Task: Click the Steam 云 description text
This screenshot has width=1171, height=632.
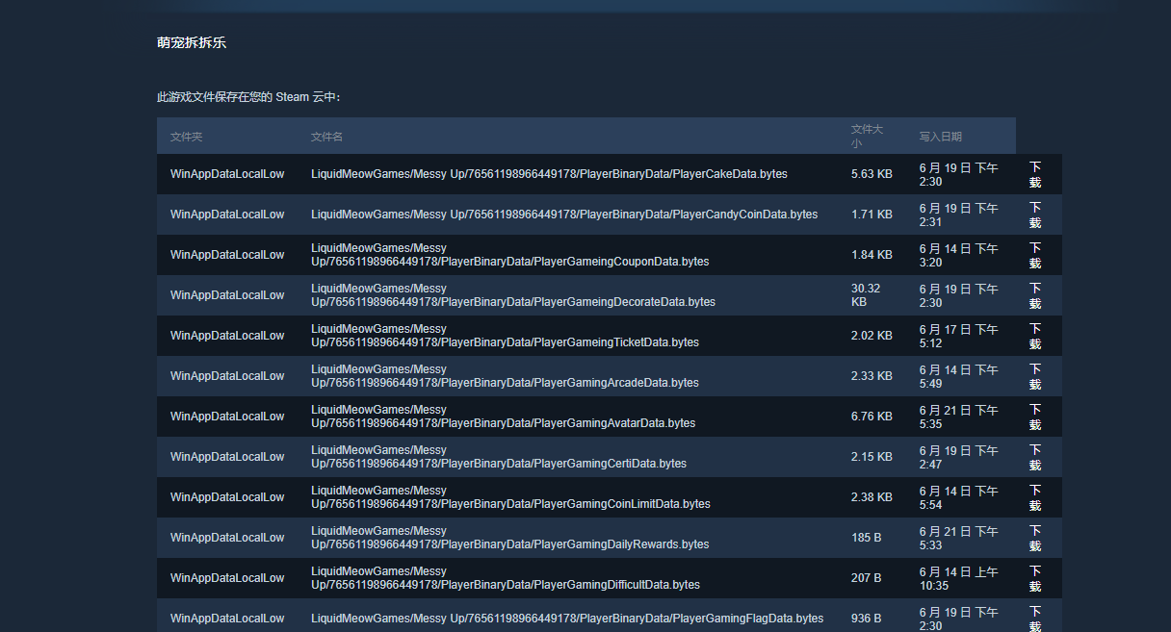Action: click(248, 97)
